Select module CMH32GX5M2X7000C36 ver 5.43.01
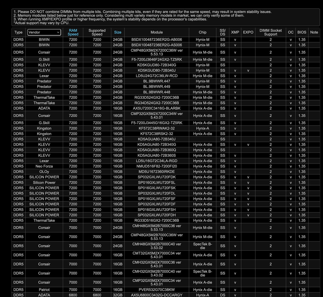323x297 pixels. coord(157,264)
